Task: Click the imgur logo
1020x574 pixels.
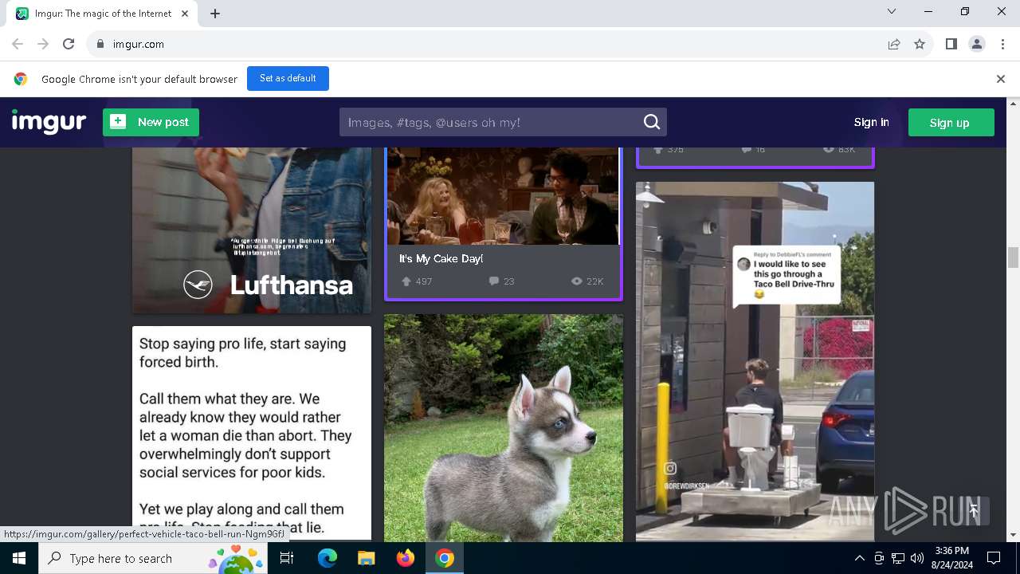Action: pyautogui.click(x=49, y=122)
